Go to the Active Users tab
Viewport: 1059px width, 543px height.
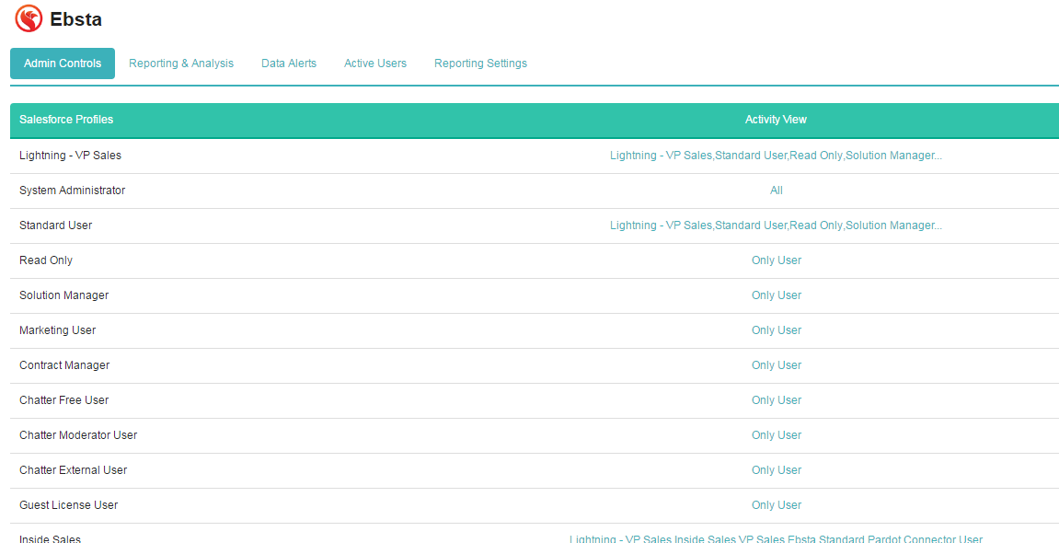[x=375, y=64]
